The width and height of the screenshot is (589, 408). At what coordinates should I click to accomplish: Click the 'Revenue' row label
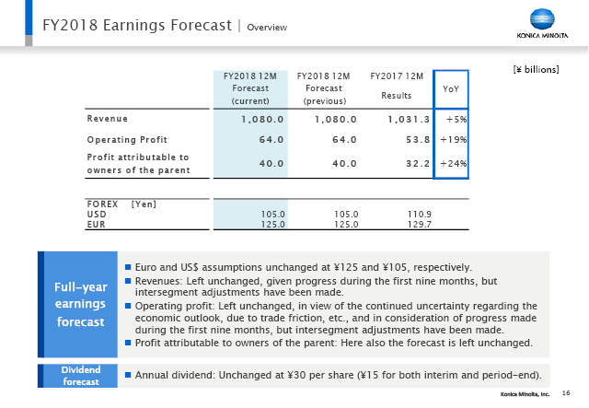(x=108, y=119)
